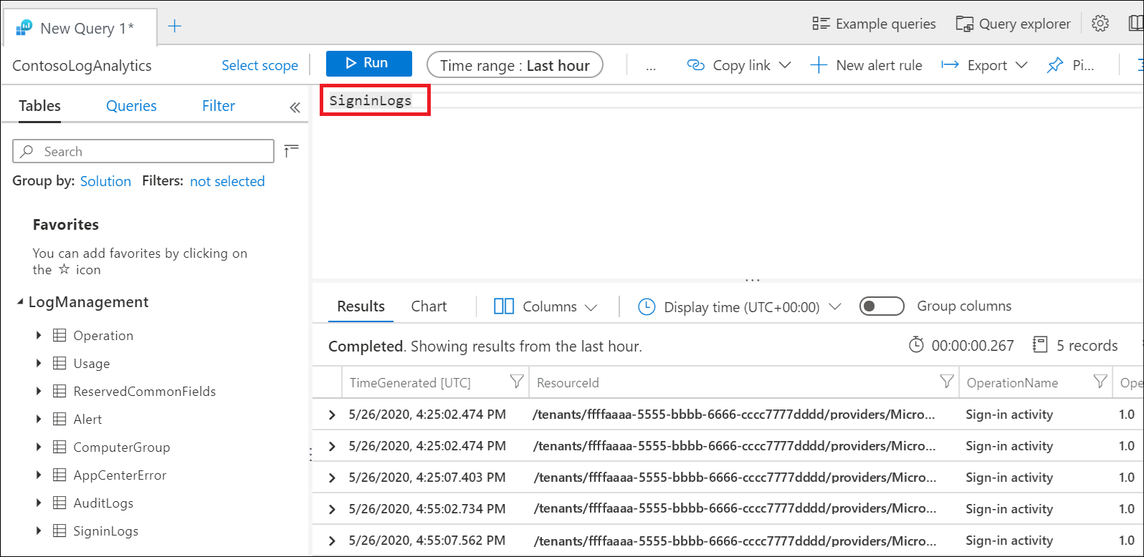Open the Query explorer
This screenshot has width=1144, height=557.
1013,24
